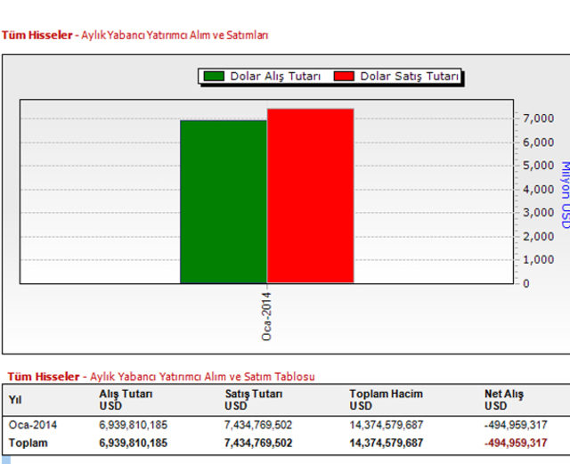Click the Oca-2014 sell amount 7,434,769,502
Screen dimensions: 570x464
pyautogui.click(x=258, y=425)
